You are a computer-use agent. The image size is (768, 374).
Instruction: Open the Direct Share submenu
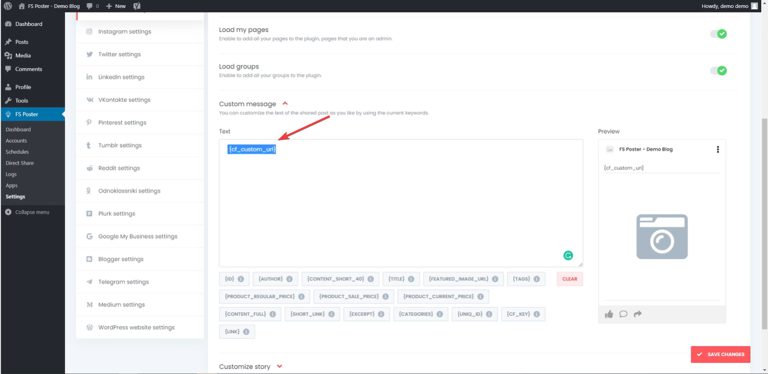20,163
